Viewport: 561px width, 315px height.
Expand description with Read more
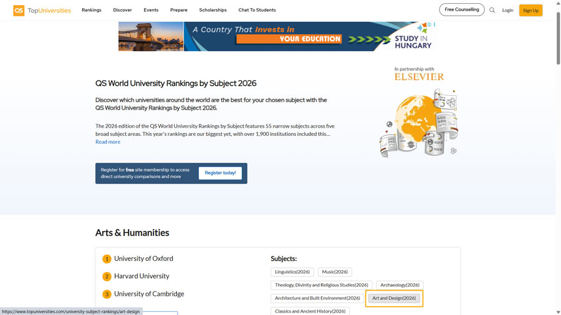108,142
